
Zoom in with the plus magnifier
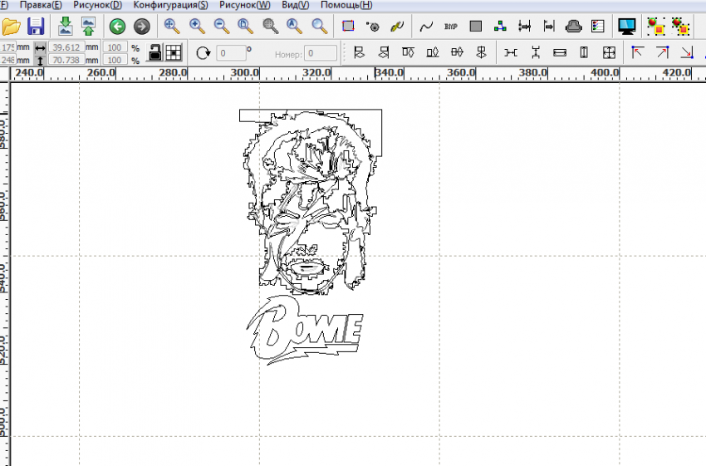pos(197,27)
